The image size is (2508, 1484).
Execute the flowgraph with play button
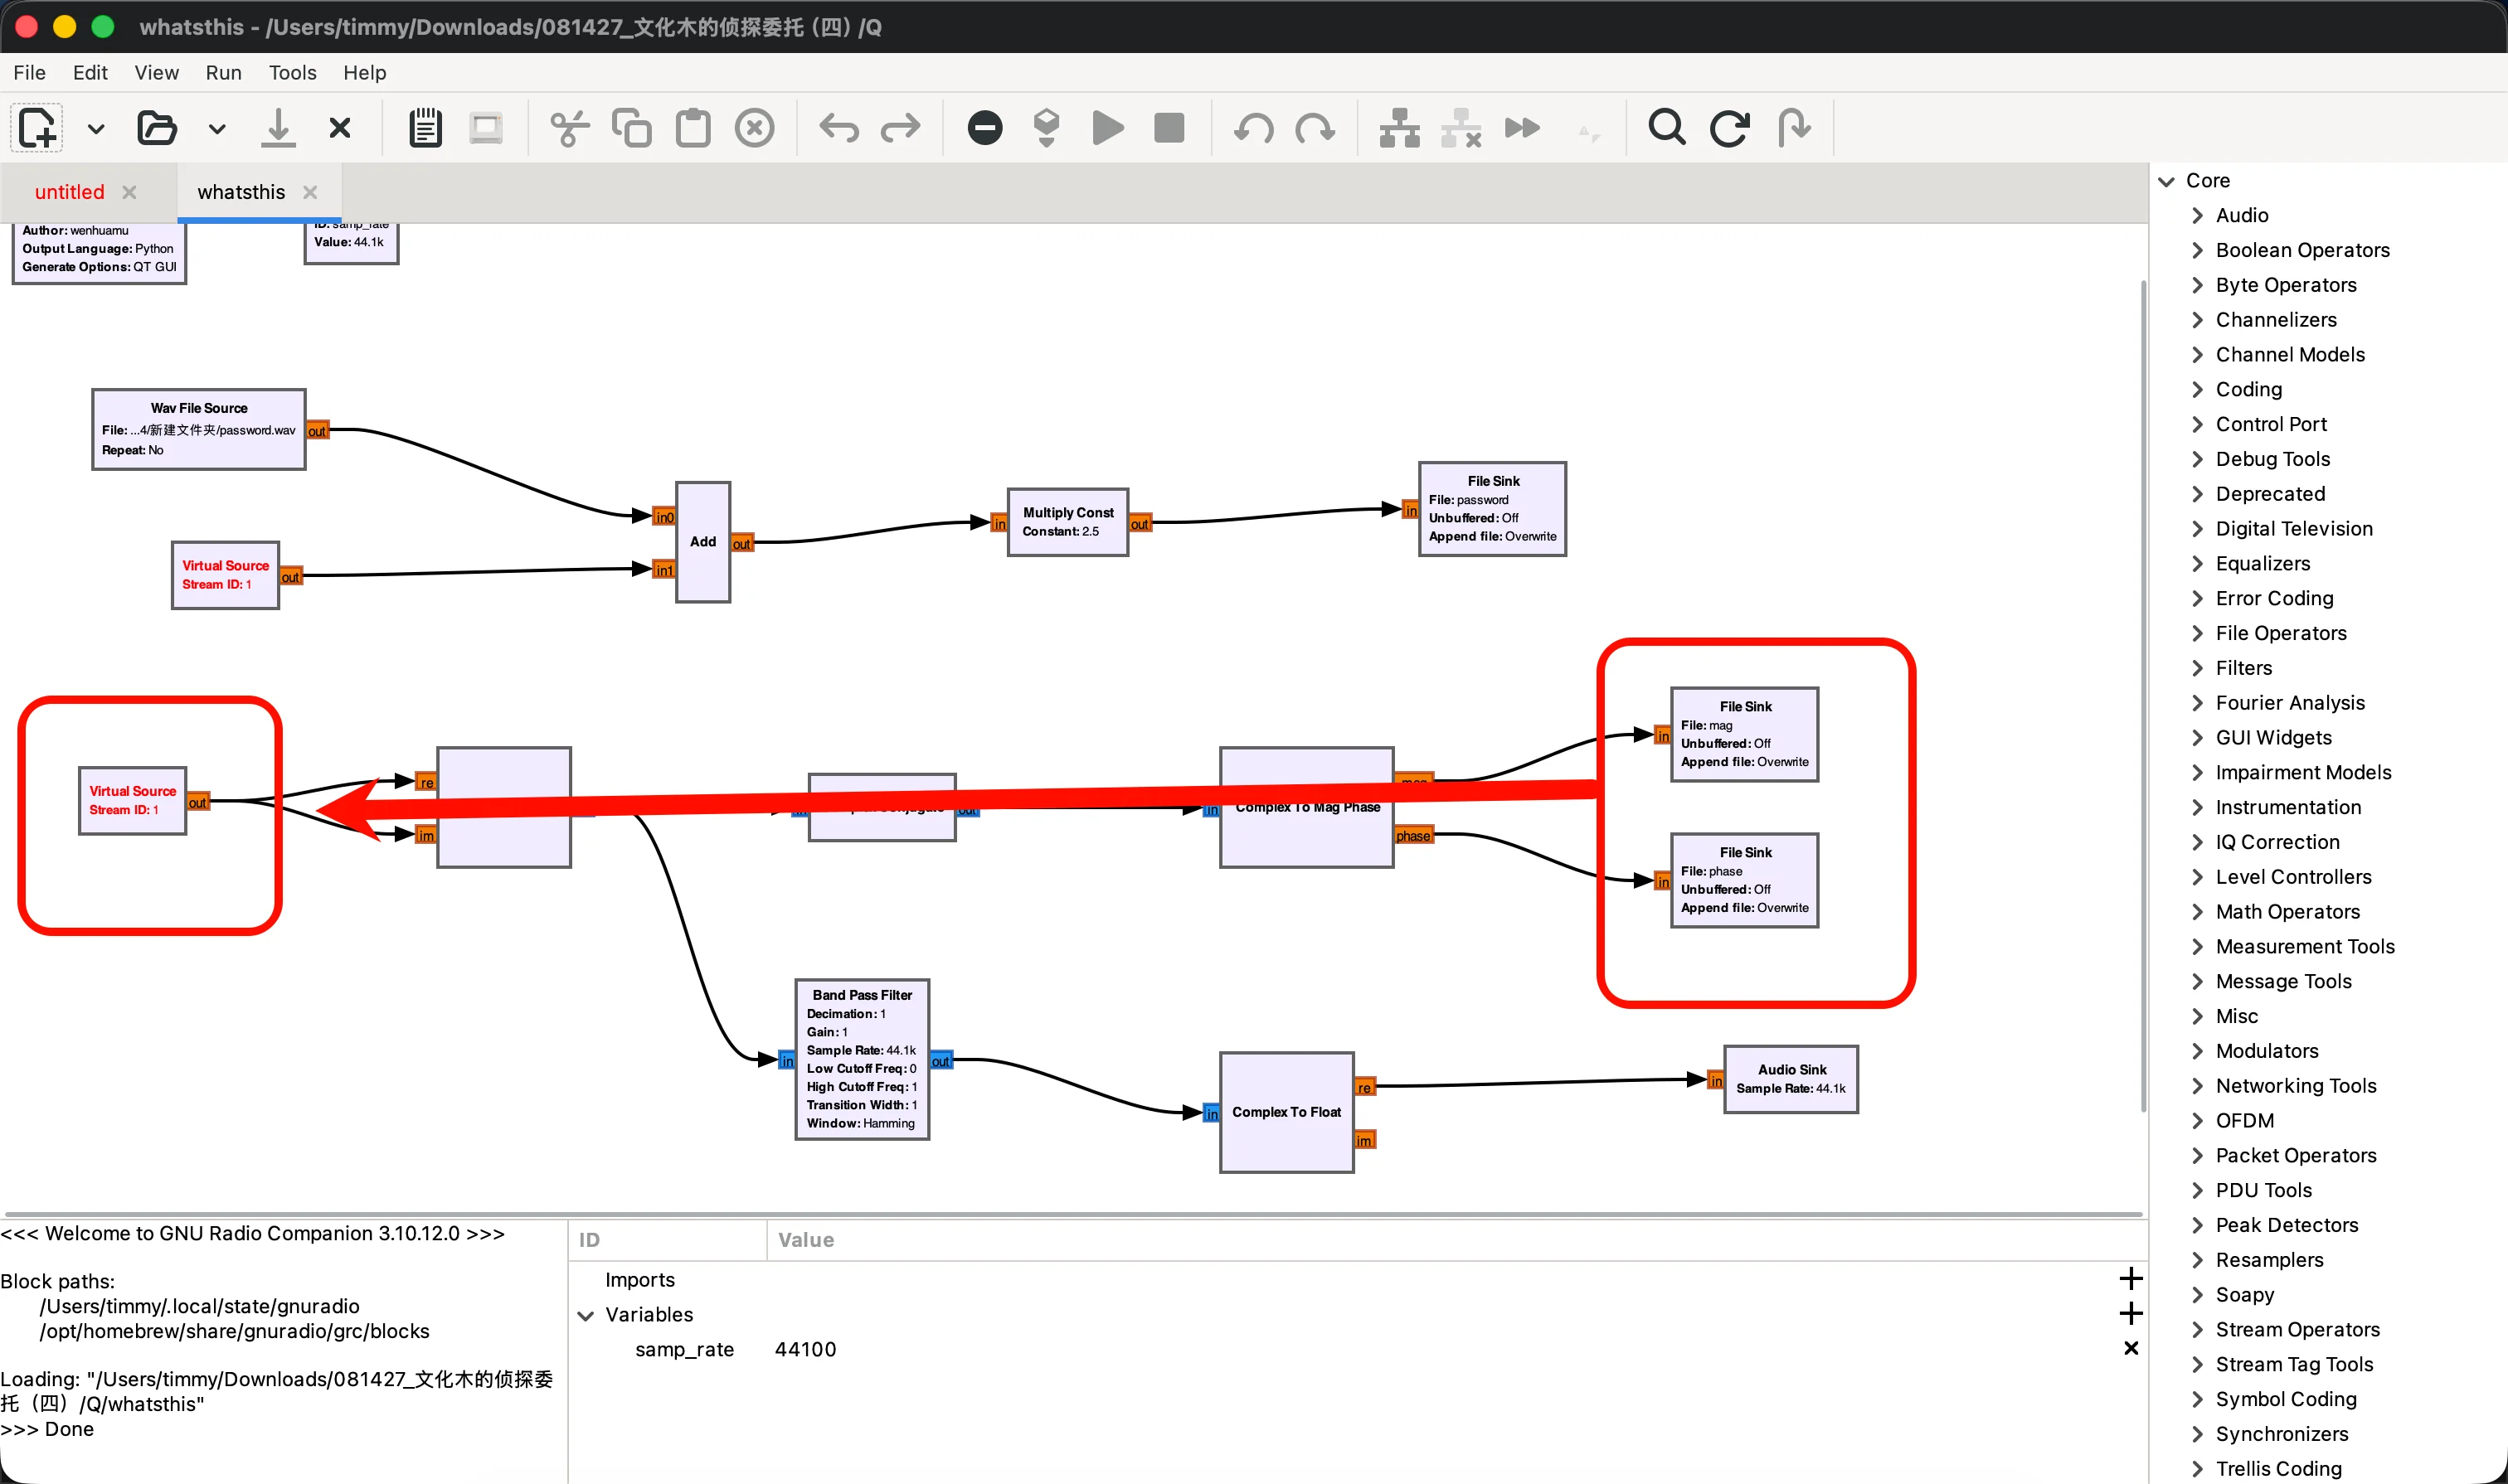click(1107, 128)
